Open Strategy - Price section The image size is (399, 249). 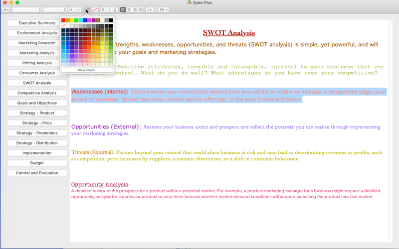click(37, 123)
